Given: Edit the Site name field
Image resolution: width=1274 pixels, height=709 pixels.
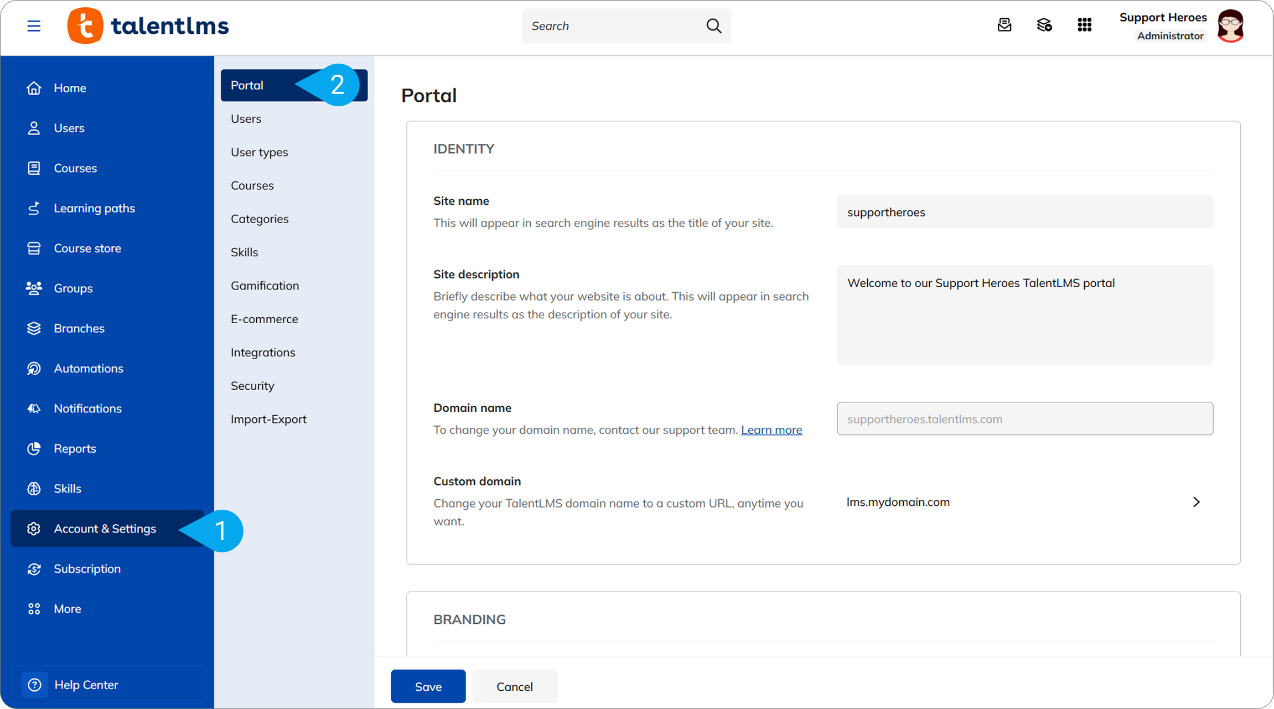Looking at the screenshot, I should (1024, 212).
